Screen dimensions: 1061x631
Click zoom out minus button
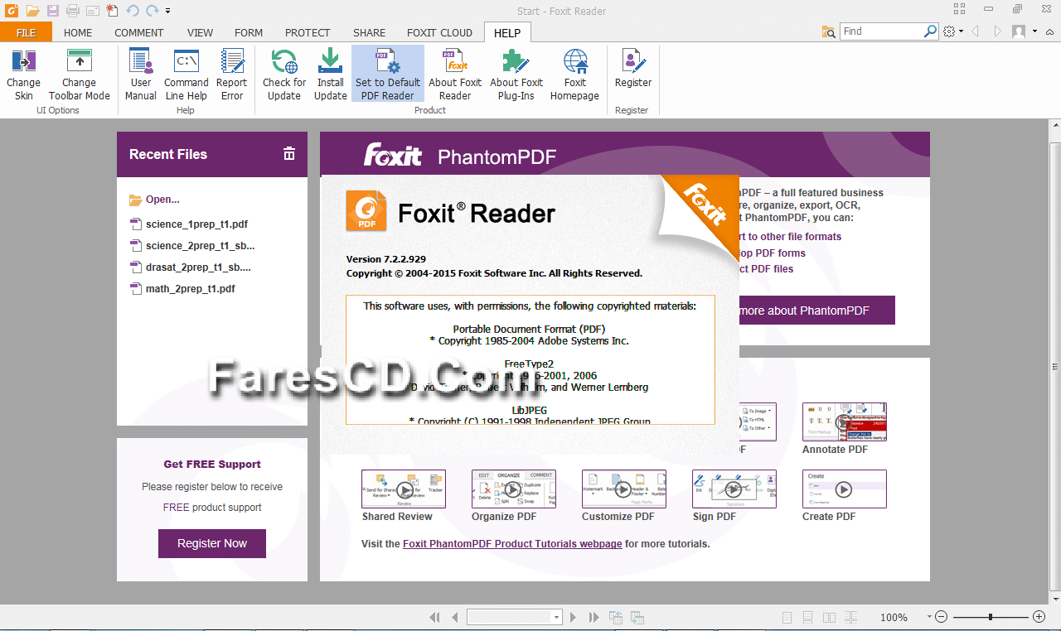(941, 617)
